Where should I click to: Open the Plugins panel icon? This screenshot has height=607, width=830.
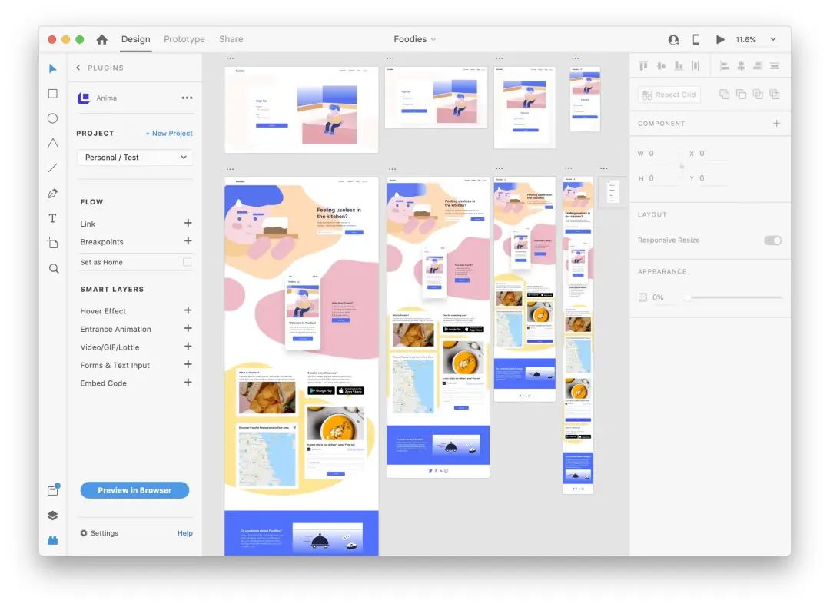[52, 540]
